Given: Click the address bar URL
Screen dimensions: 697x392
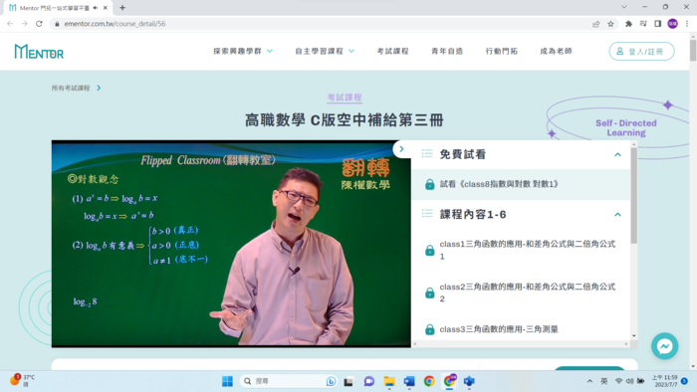Looking at the screenshot, I should [x=115, y=24].
